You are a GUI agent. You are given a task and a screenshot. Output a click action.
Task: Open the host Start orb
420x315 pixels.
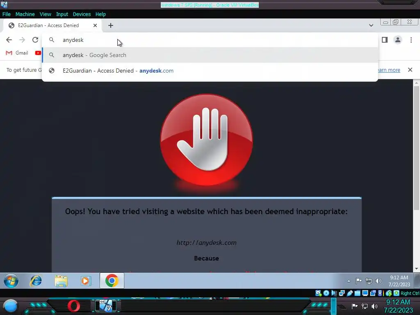coord(11,306)
